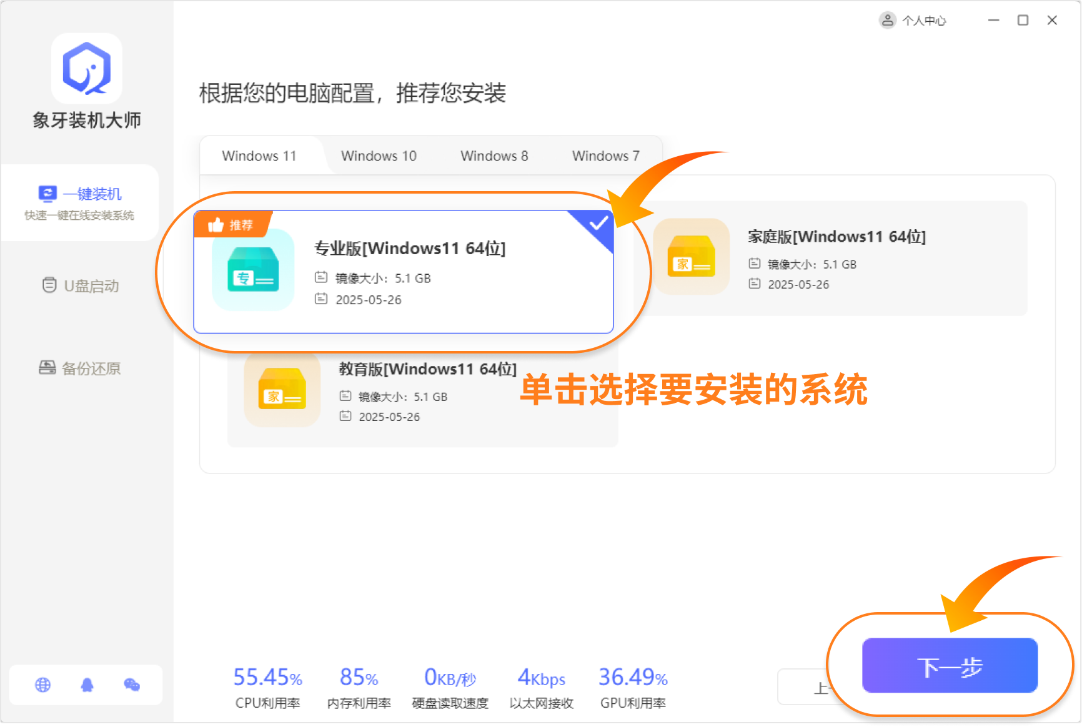
Task: Click the teal 专业版 system box icon
Action: tap(253, 270)
